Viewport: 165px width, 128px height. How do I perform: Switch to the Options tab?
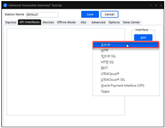pos(114,22)
